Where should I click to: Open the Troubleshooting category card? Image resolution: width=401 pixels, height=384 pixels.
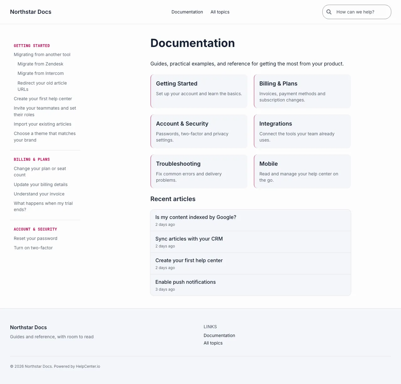coord(199,171)
